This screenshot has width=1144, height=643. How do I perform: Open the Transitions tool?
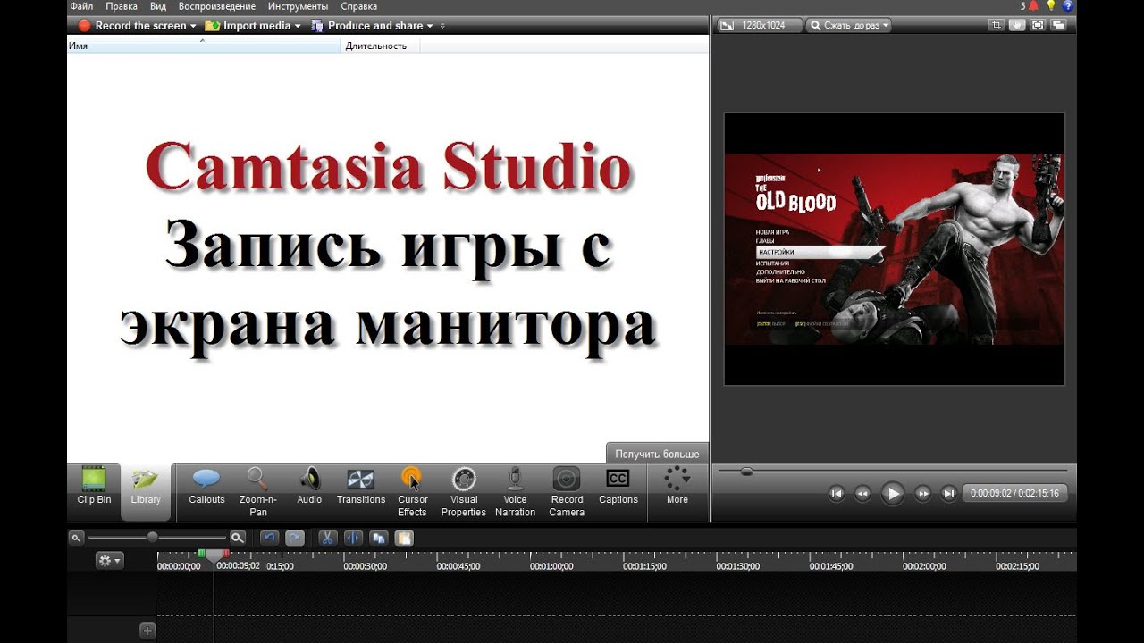click(361, 488)
